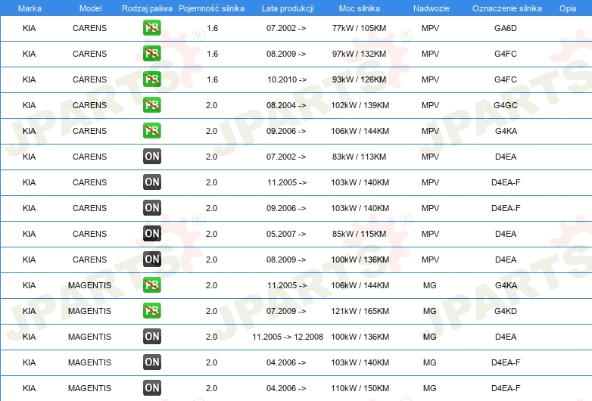The image size is (592, 401).
Task: Click power value 121kW / 165KM
Action: [360, 311]
